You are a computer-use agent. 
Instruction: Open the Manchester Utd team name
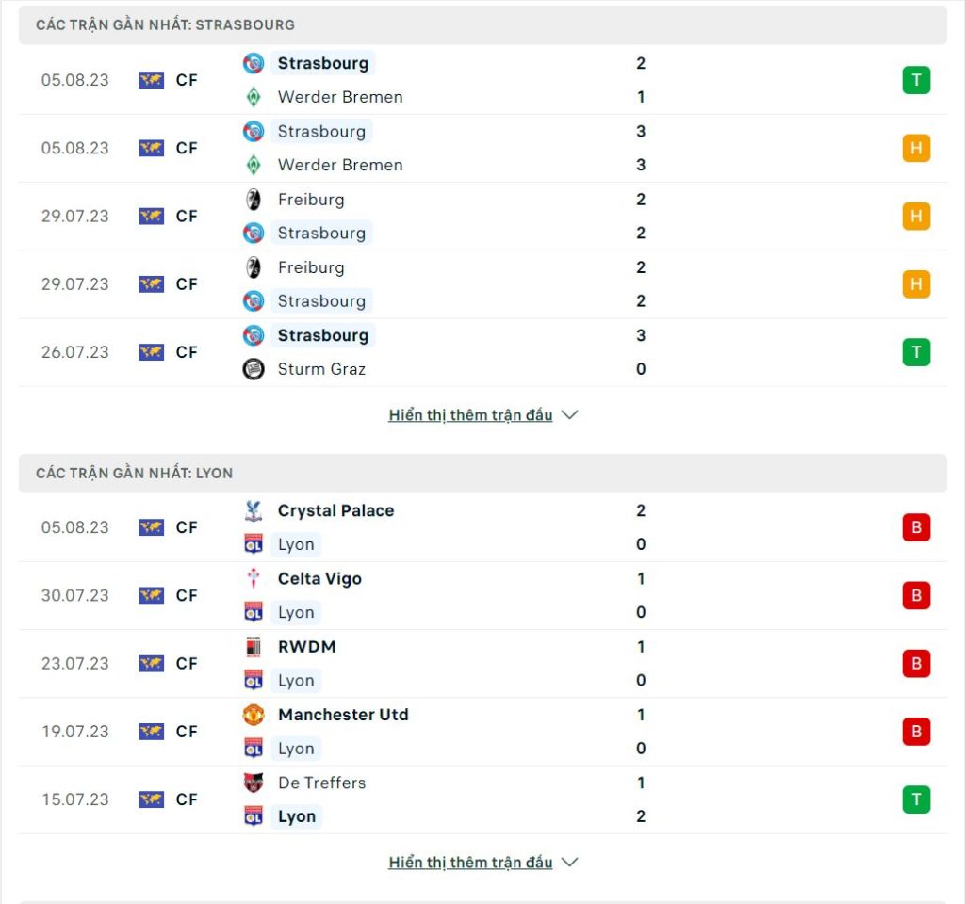tap(343, 715)
